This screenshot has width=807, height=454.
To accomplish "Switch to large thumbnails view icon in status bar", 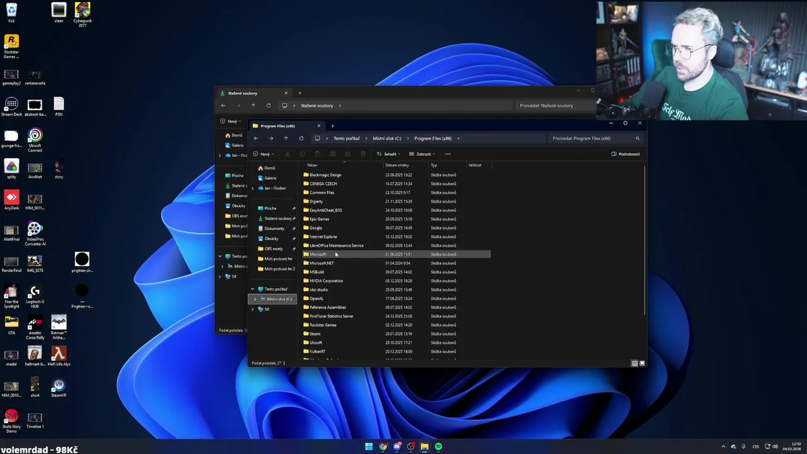I will [642, 363].
